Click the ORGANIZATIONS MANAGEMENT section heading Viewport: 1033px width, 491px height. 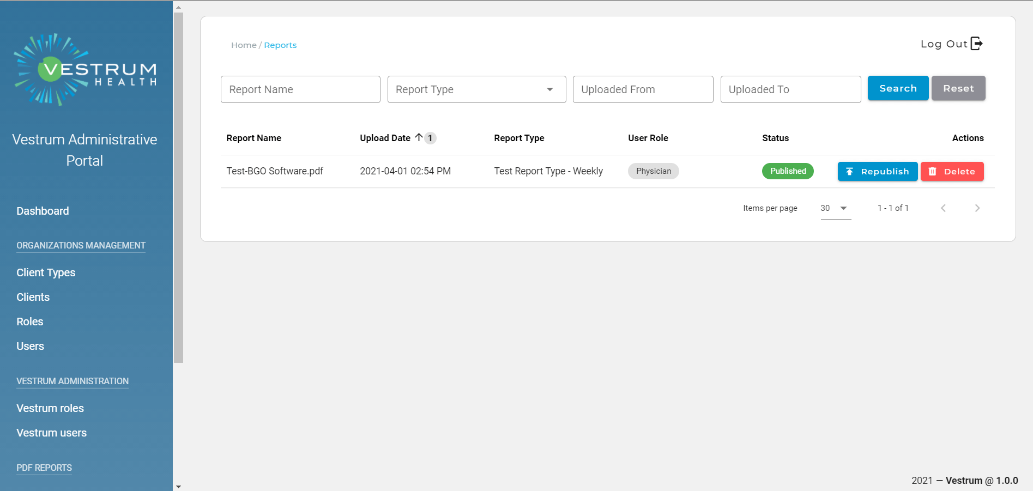tap(81, 246)
